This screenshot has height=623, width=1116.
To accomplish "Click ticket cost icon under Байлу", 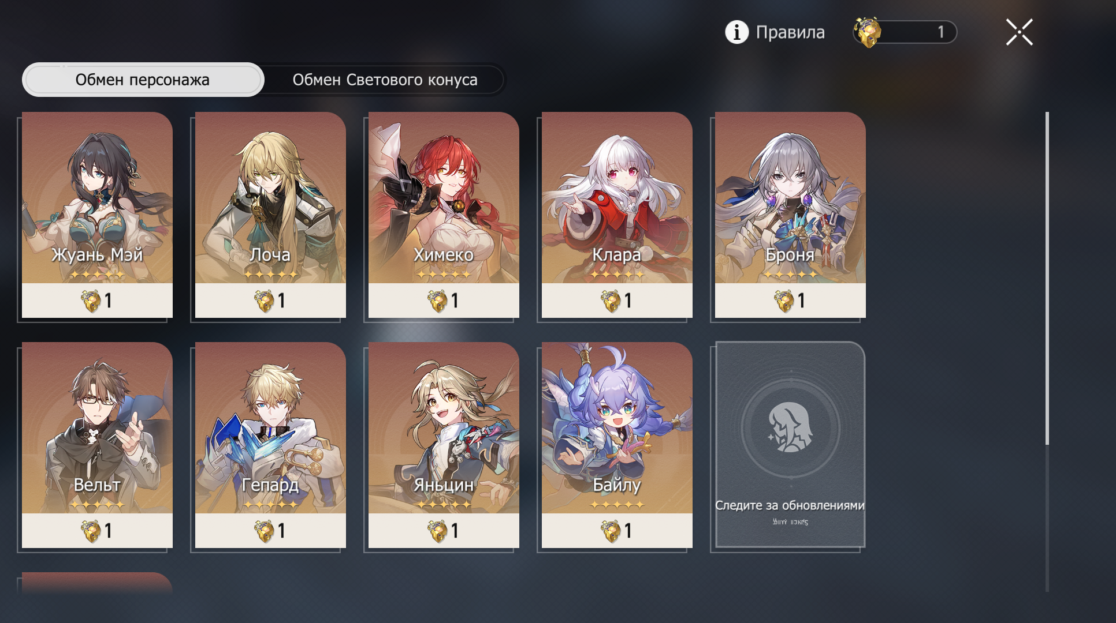I will 611,531.
